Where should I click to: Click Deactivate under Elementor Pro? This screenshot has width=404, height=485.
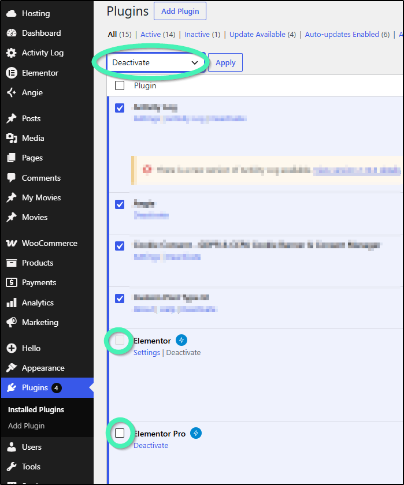pos(151,445)
